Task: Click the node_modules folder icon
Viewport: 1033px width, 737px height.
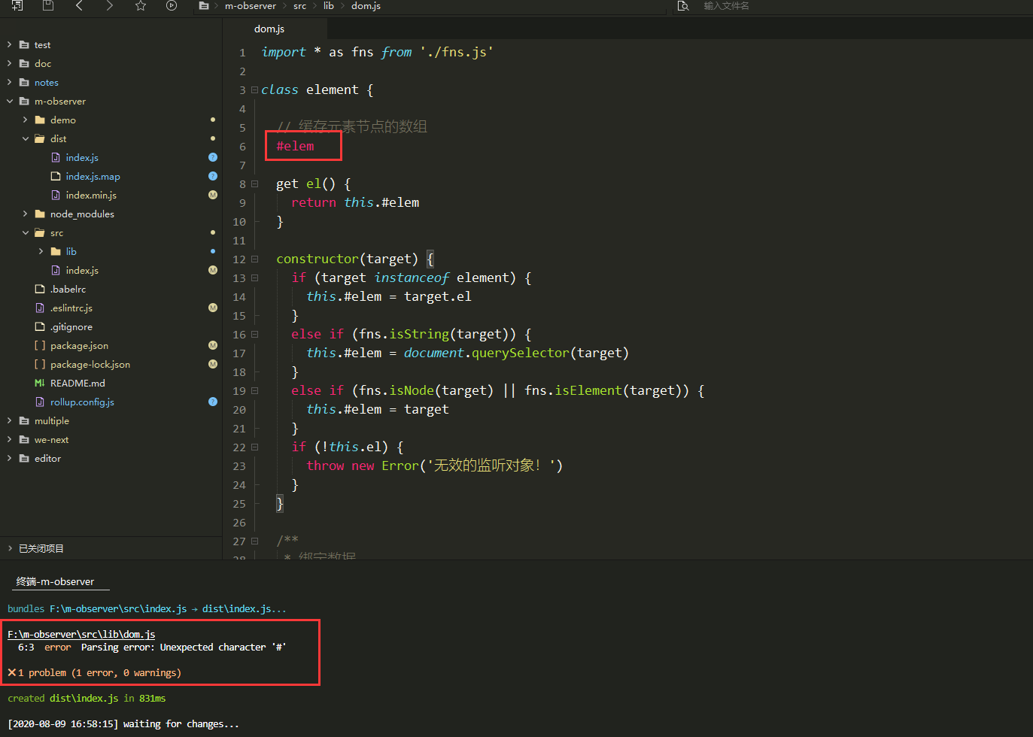Action: click(x=40, y=214)
